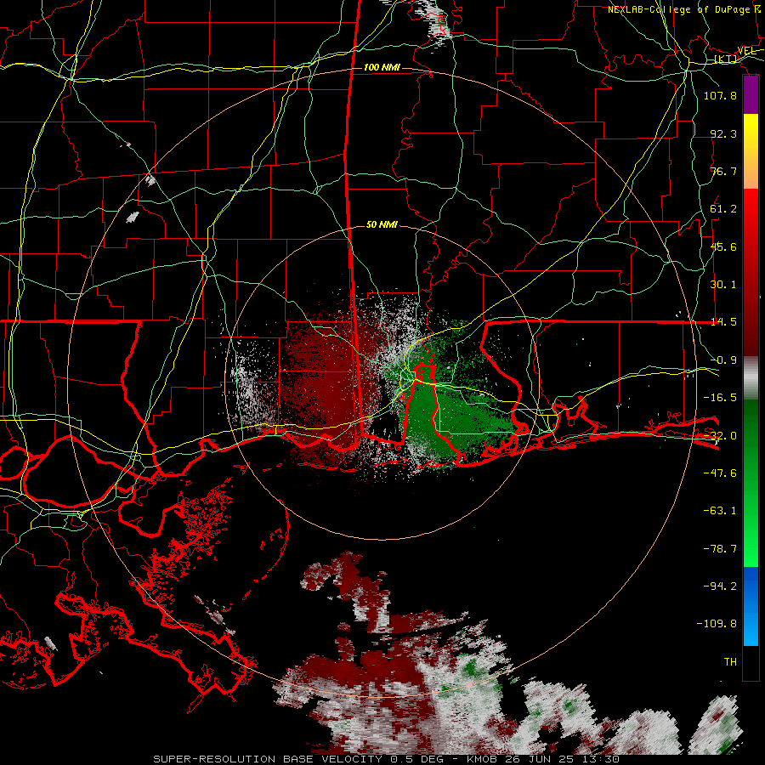Click the SUPER-RESOLUTION BASE VELOCITY caption
The width and height of the screenshot is (765, 765).
pos(386,759)
